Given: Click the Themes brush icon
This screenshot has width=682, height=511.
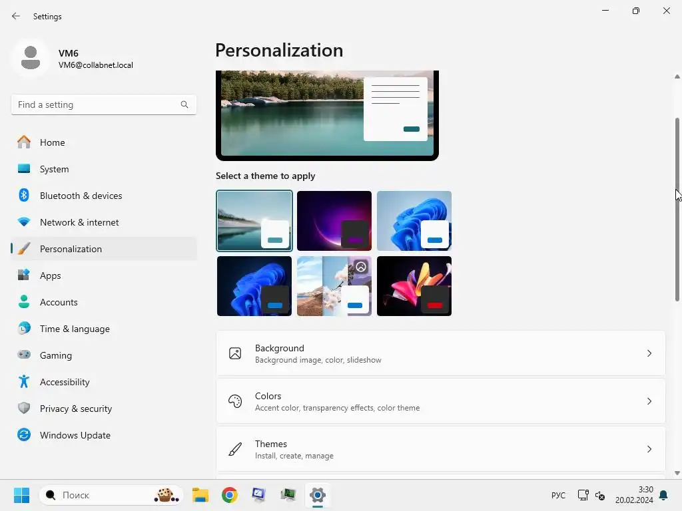Looking at the screenshot, I should 235,449.
